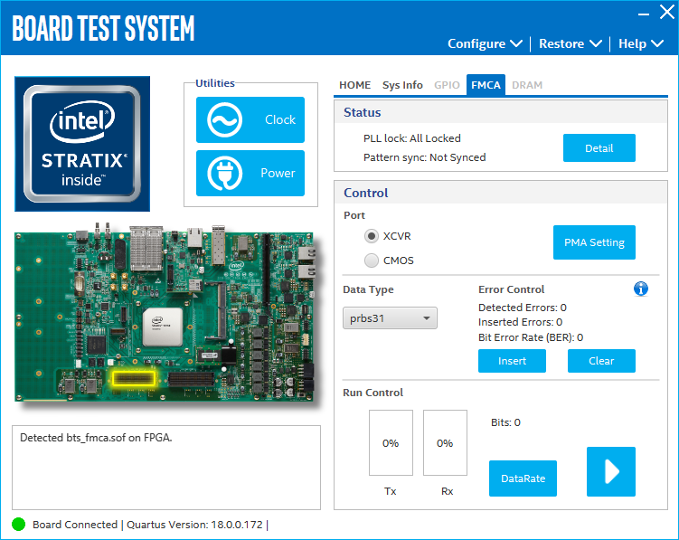Image resolution: width=679 pixels, height=540 pixels.
Task: Select the XCVR port option
Action: tap(372, 235)
